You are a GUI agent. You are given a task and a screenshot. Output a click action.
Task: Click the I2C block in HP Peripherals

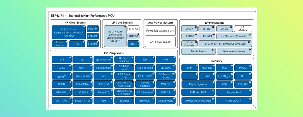(83, 60)
